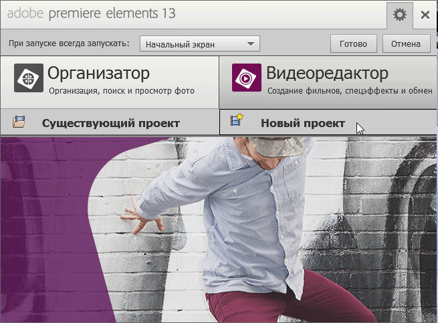The width and height of the screenshot is (438, 323).
Task: Click the "Отмена" button
Action: [x=406, y=43]
